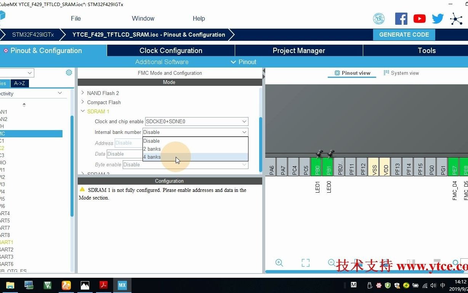Open the Additional Software link
The width and height of the screenshot is (468, 293).
pyautogui.click(x=162, y=62)
